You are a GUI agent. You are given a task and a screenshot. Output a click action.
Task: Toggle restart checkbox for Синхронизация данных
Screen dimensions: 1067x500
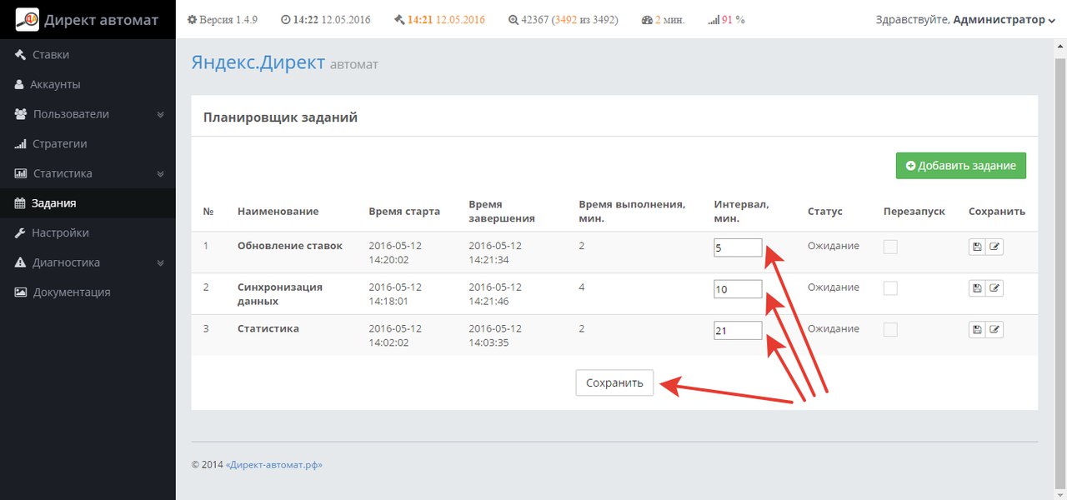pos(890,288)
